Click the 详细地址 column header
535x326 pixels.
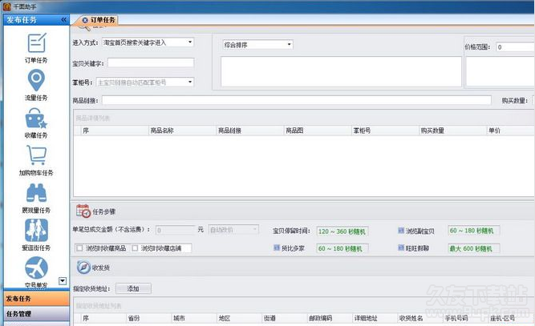tap(375, 318)
